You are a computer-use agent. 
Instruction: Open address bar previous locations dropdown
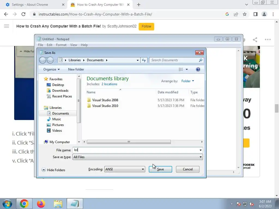pyautogui.click(x=138, y=60)
